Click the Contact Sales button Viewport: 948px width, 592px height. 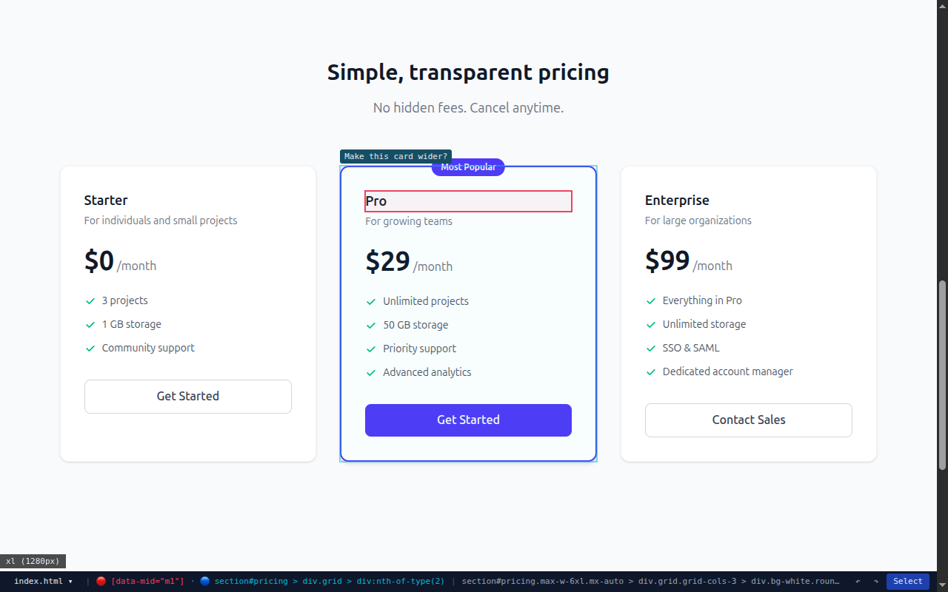click(748, 420)
